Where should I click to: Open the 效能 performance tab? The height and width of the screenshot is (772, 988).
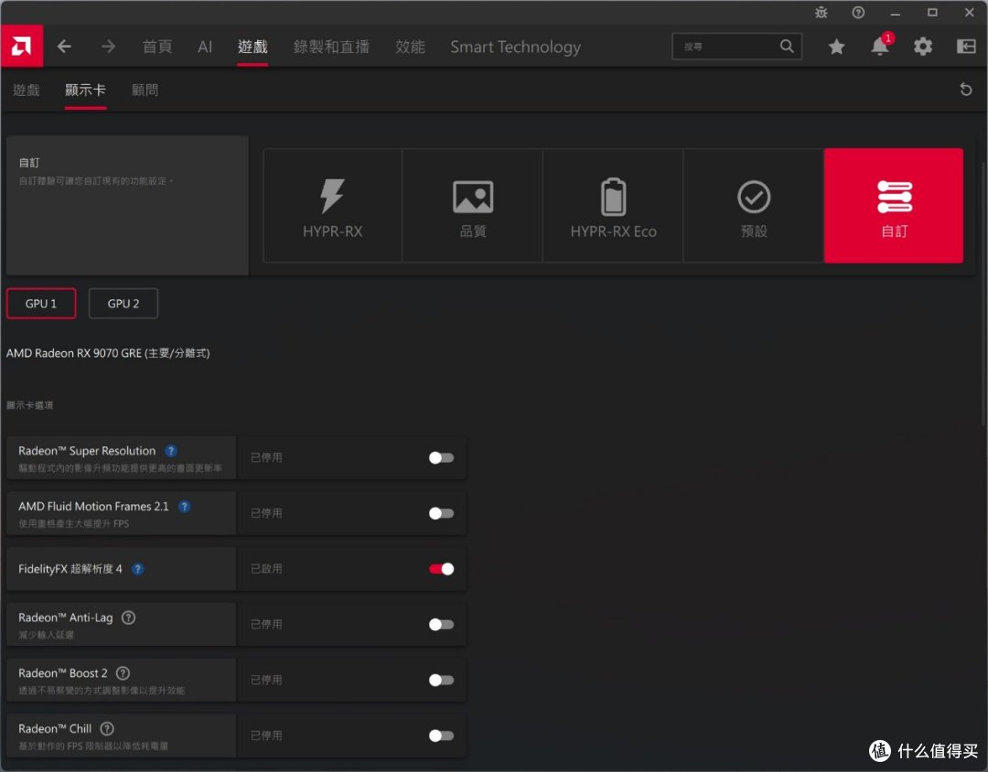pyautogui.click(x=410, y=47)
